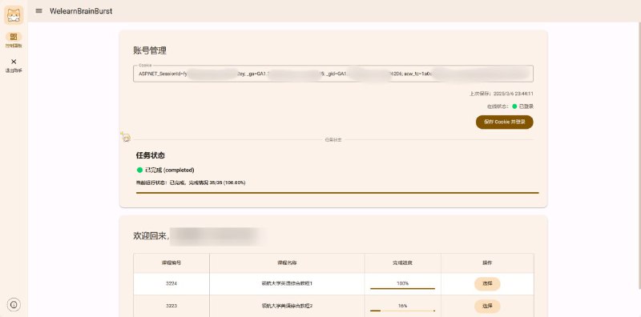
Task: Click the 25/25 (100.00%) run status line
Action: (x=191, y=183)
